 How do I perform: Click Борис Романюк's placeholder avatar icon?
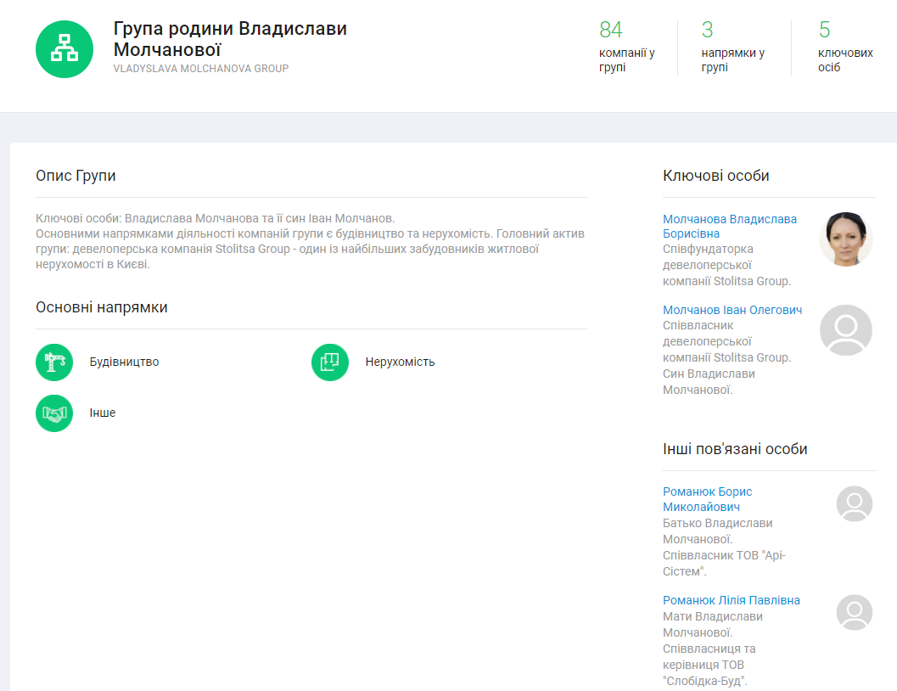(x=854, y=503)
